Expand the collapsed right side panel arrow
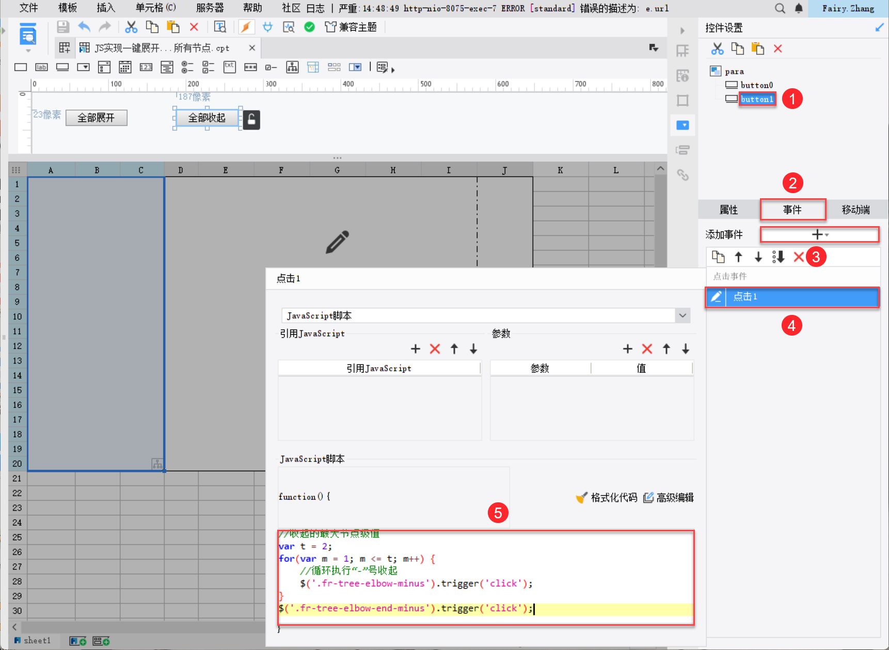 coord(682,31)
